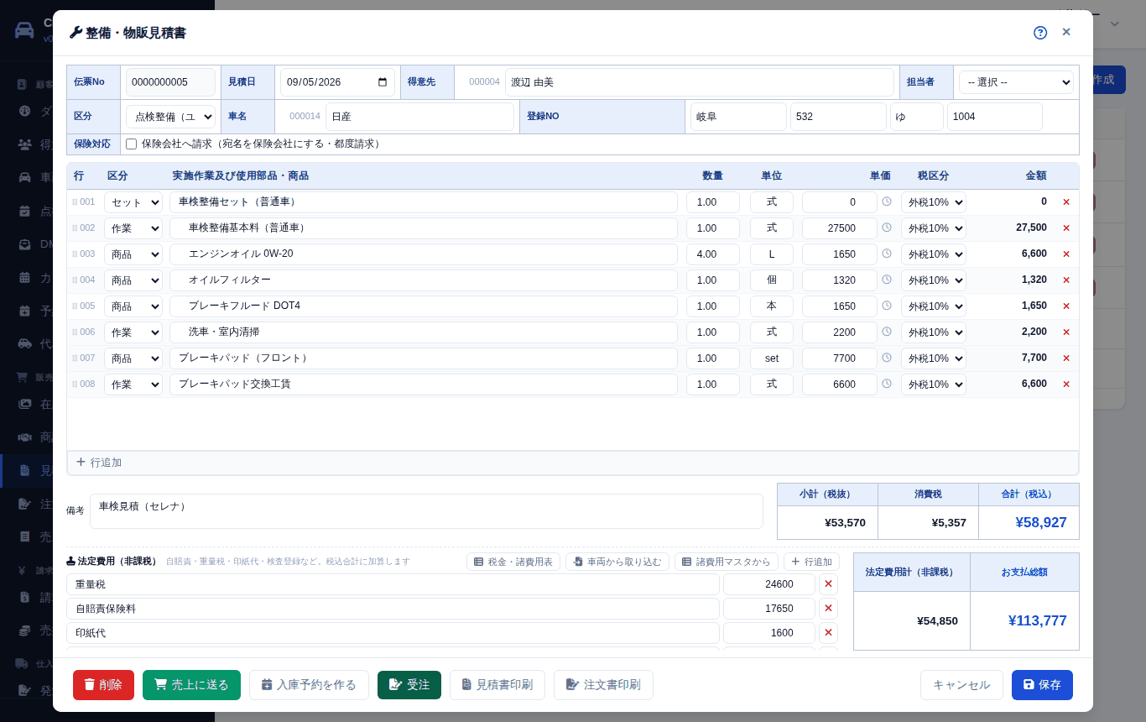The image size is (1146, 722).
Task: Enable 保険会社へ請求 checkbox
Action: coord(132,144)
